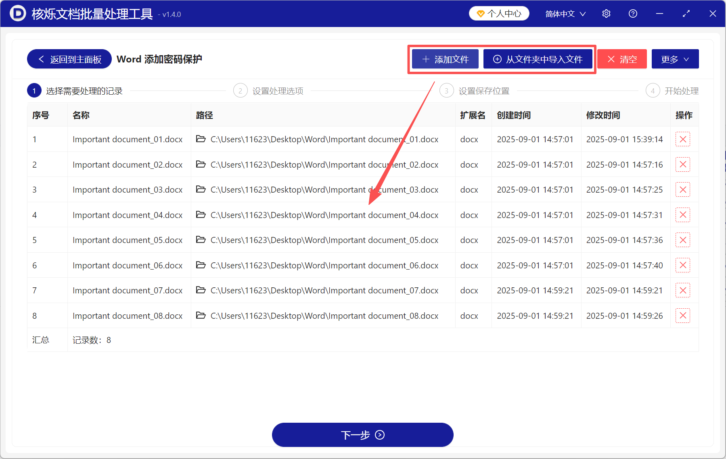Open the 个人中心 panel
The height and width of the screenshot is (459, 726).
499,13
